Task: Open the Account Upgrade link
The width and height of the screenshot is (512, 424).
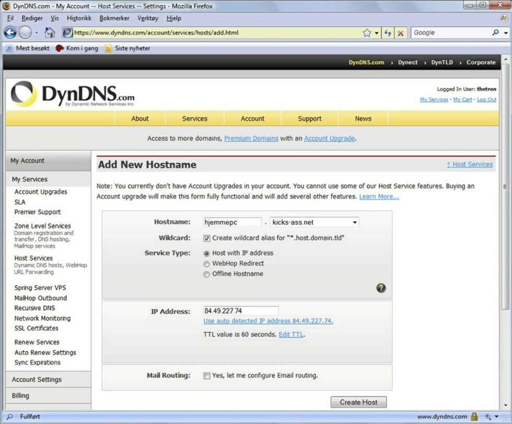Action: click(330, 138)
